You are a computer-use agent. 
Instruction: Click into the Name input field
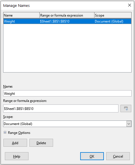click(x=67, y=93)
